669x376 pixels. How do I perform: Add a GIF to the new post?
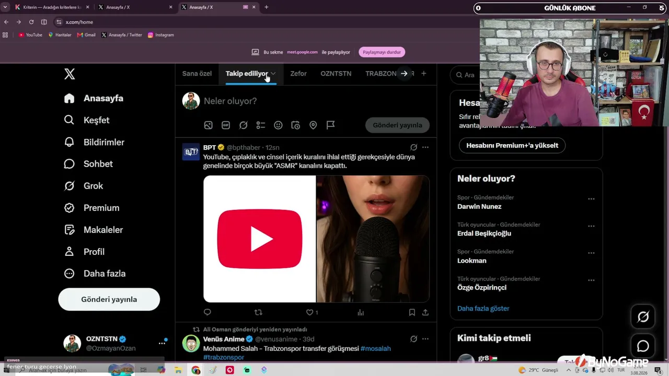click(x=226, y=125)
